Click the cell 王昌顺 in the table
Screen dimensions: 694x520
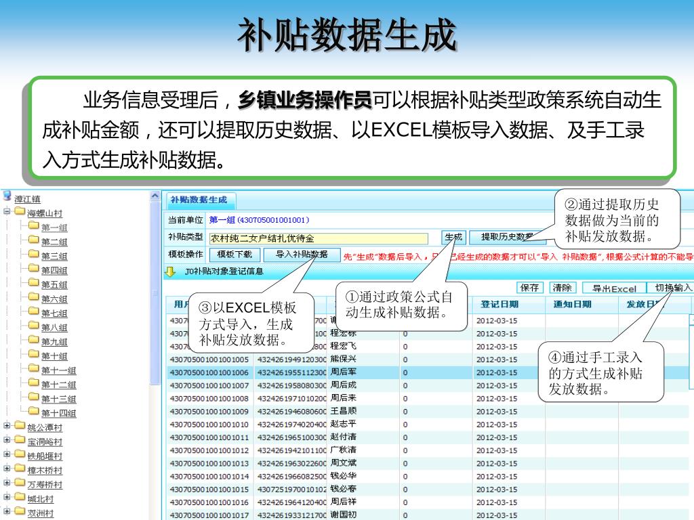point(343,411)
